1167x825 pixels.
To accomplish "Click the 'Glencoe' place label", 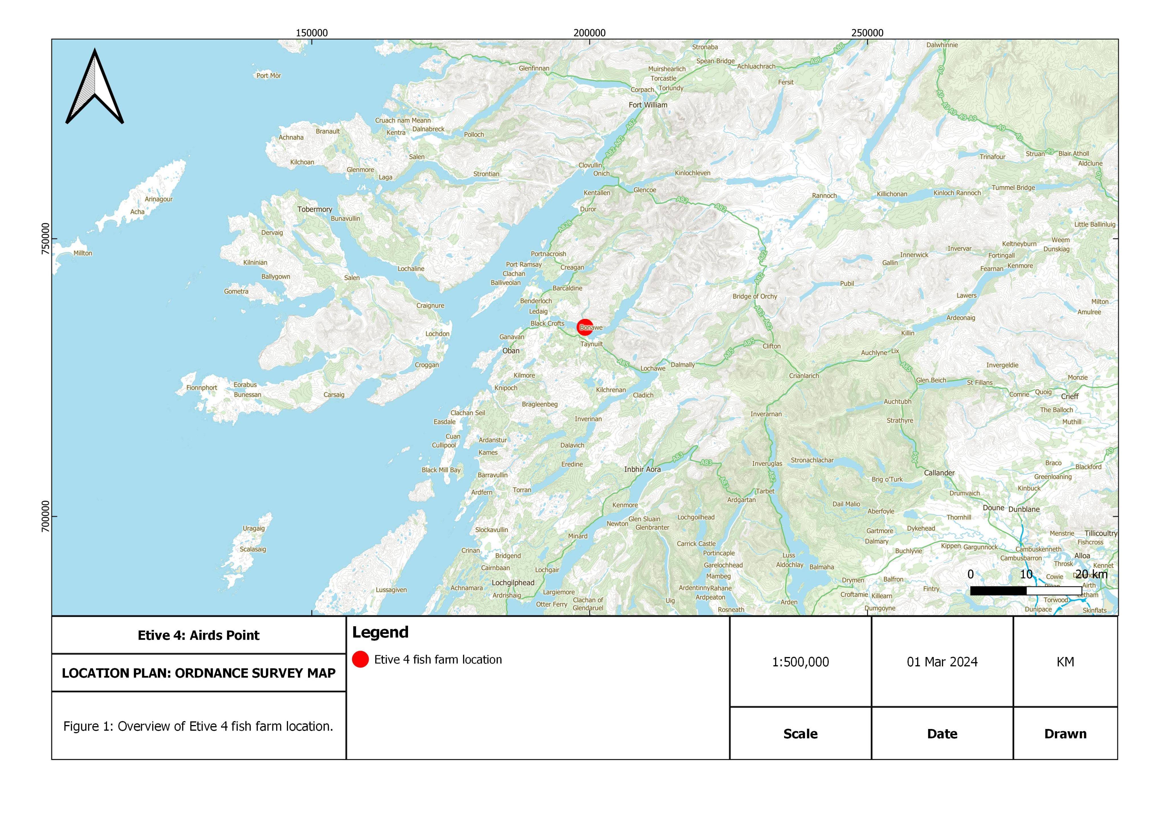I will [x=645, y=190].
